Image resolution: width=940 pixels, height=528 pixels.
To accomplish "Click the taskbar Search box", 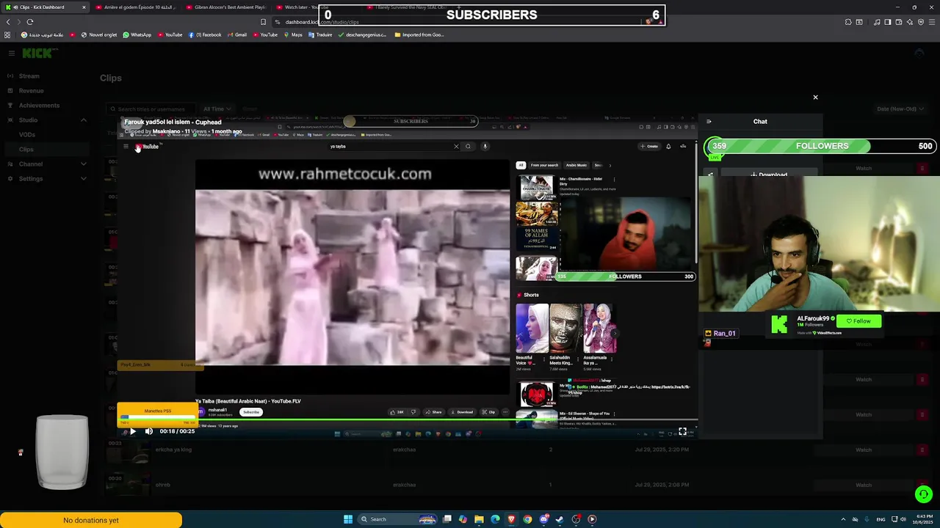I will [397, 519].
